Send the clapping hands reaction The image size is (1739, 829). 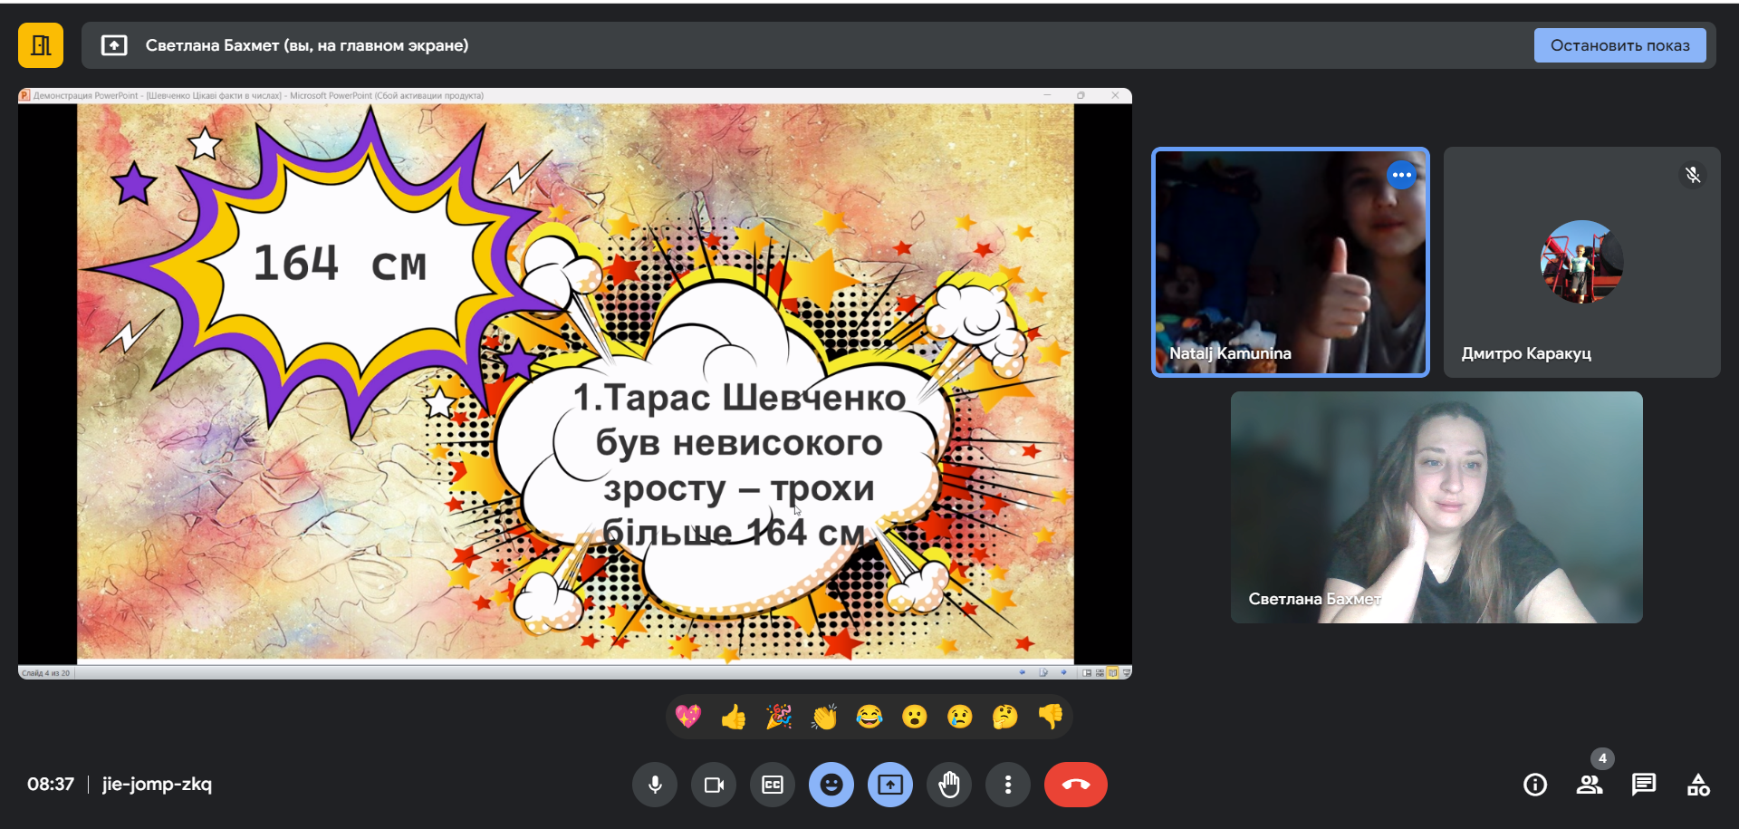point(824,718)
